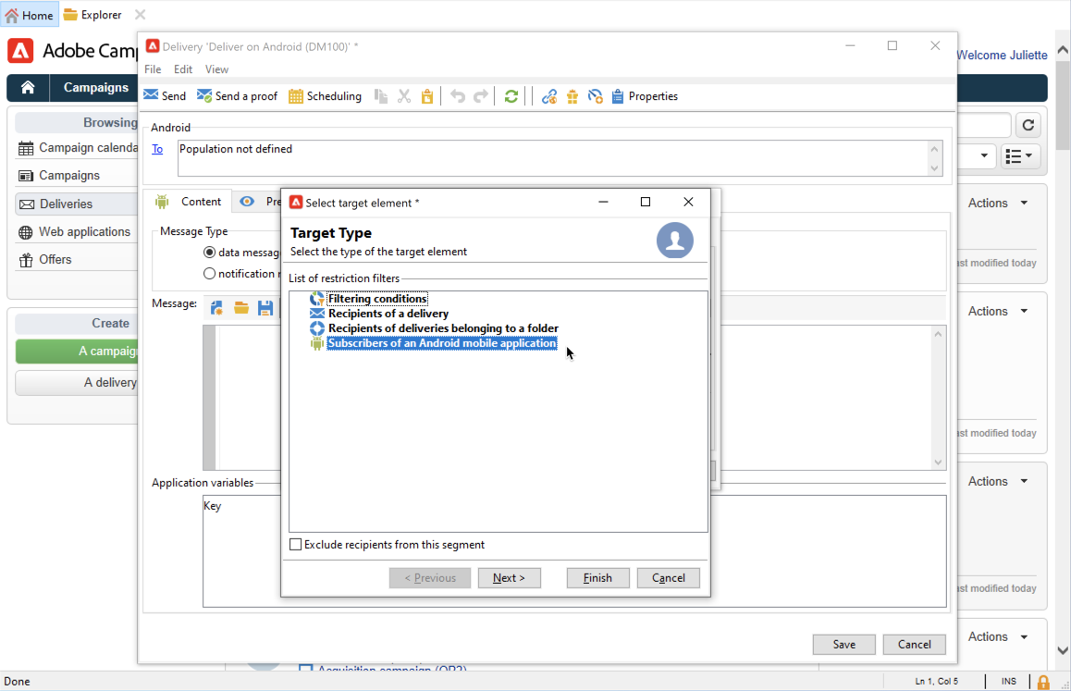The image size is (1071, 691).
Task: Click the dial icon left of Properties
Action: (x=595, y=96)
